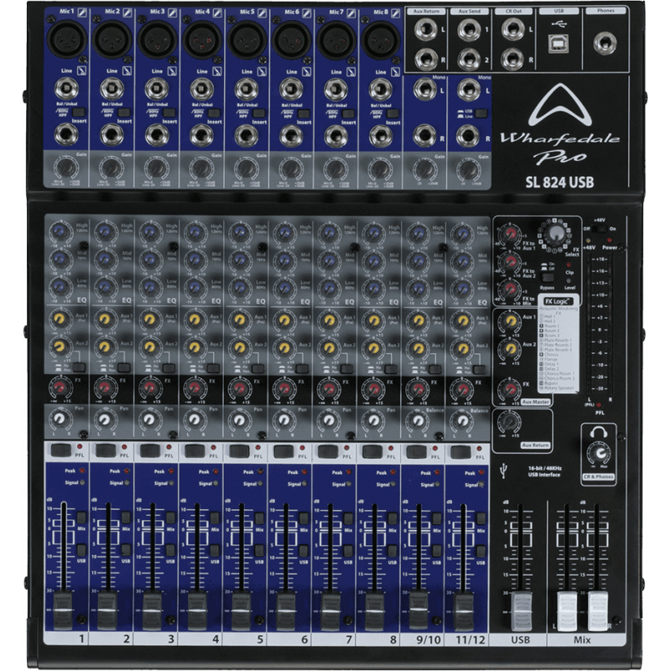Click channel 2 High 12kHz EQ knob
This screenshot has width=671, height=671.
pos(106,231)
